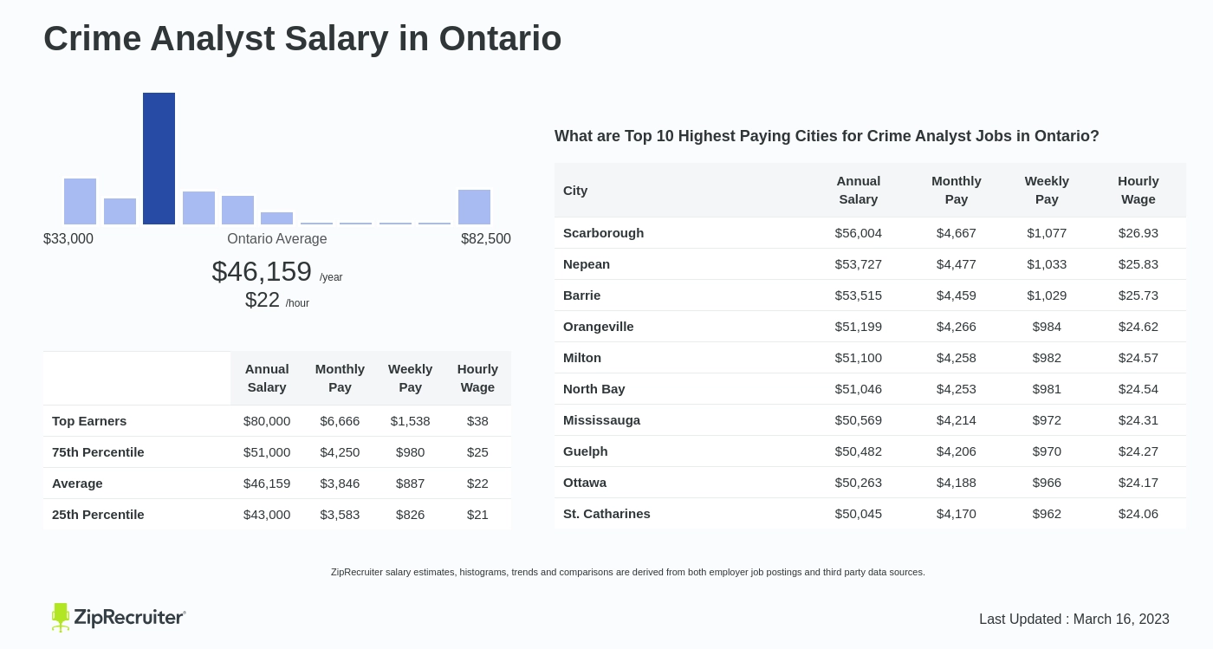Click the Ottawa city name
This screenshot has height=649, width=1213.
point(585,482)
